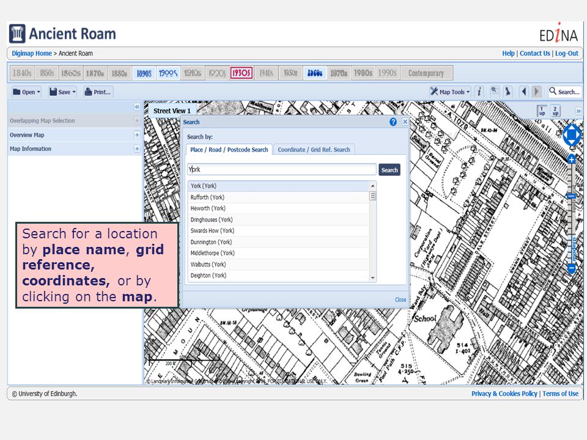Go to Digimap Home
Image resolution: width=587 pixels, height=440 pixels.
pos(32,54)
